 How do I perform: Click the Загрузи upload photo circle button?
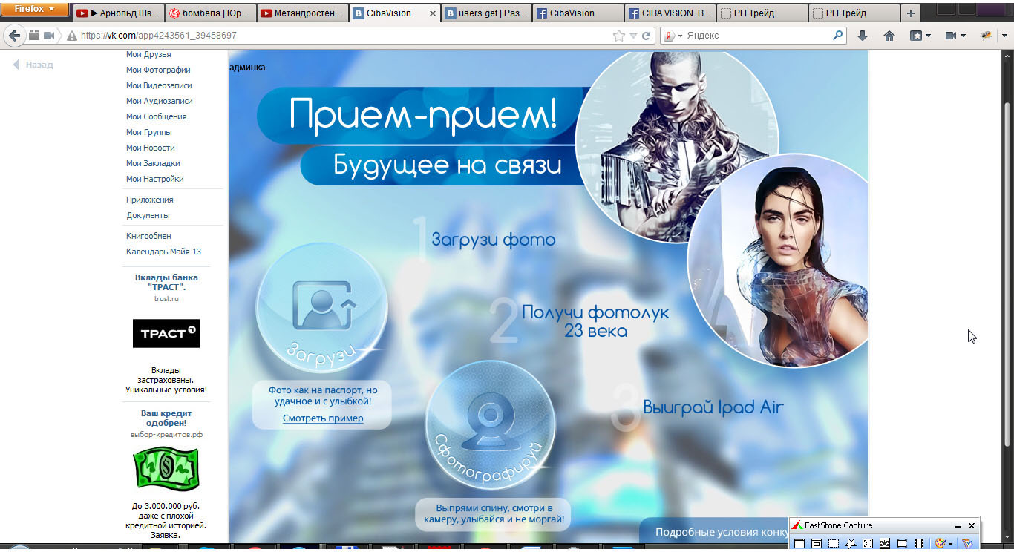tap(321, 308)
